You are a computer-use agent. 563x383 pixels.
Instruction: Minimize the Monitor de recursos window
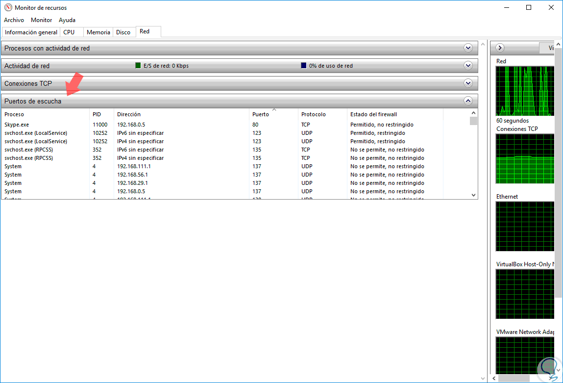507,7
